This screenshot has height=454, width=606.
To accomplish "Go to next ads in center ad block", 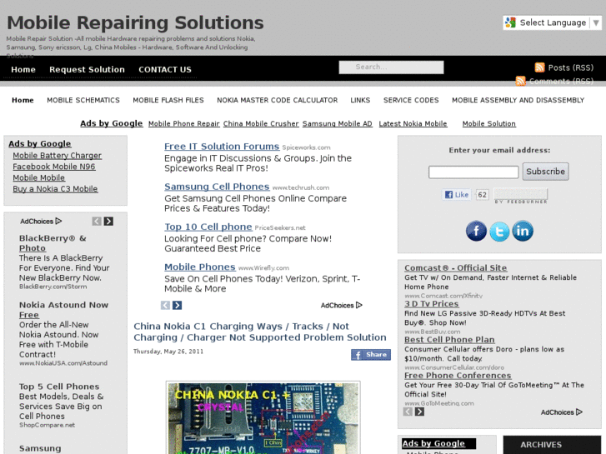I will click(x=177, y=305).
